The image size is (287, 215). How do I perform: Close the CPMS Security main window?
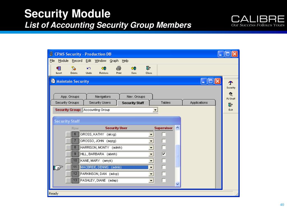235,54
